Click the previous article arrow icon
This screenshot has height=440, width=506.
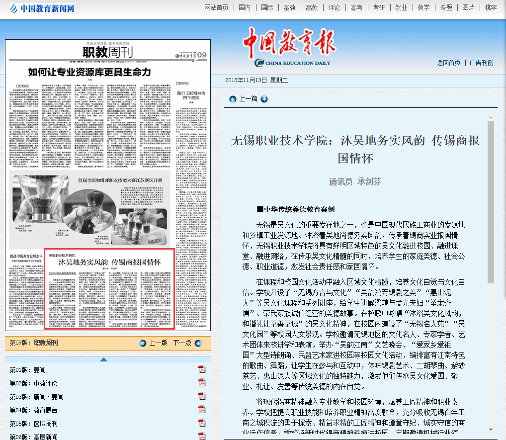point(232,99)
